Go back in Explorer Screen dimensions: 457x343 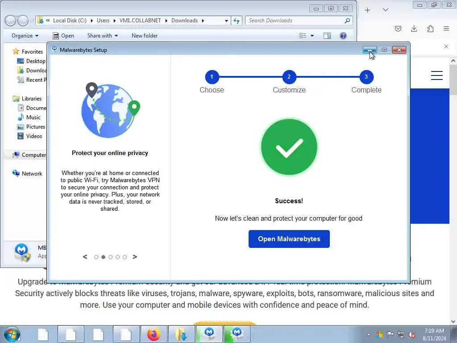pyautogui.click(x=11, y=21)
